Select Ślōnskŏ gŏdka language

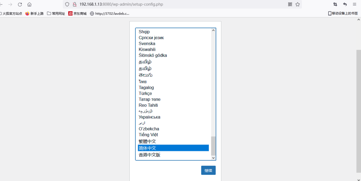173,55
